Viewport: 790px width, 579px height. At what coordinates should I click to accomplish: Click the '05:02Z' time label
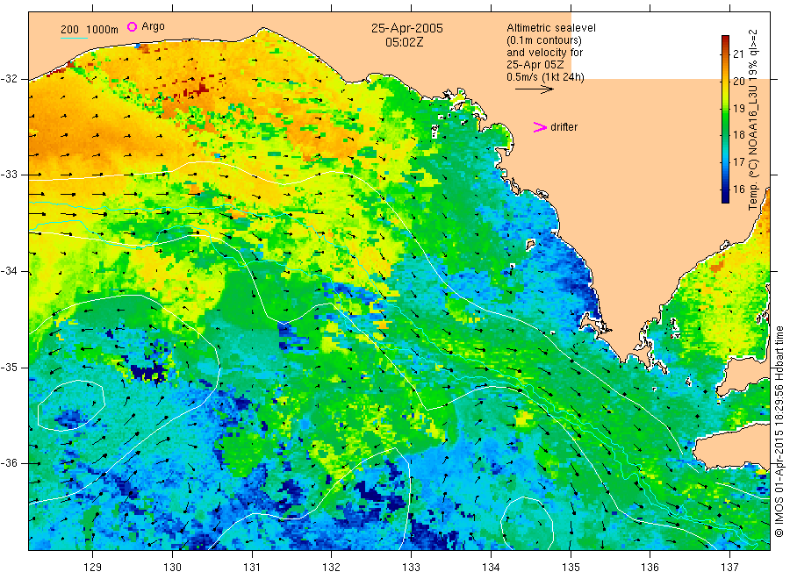pyautogui.click(x=404, y=42)
